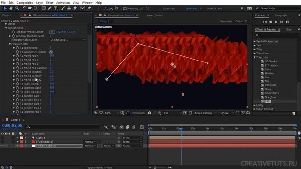Select the Small Screen workspace

(214, 8)
